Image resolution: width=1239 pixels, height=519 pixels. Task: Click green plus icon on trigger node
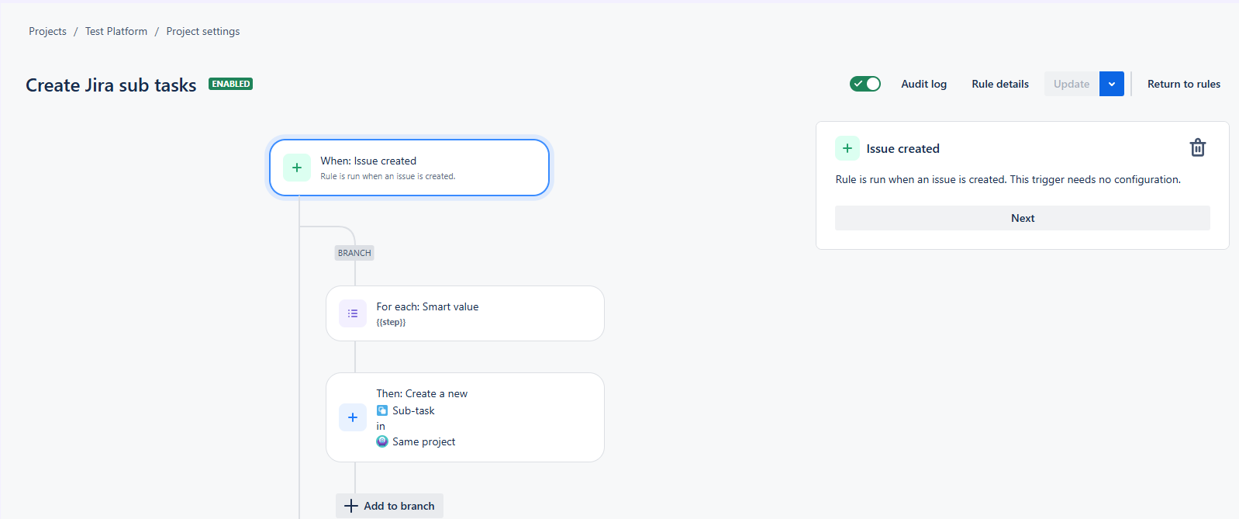(297, 168)
